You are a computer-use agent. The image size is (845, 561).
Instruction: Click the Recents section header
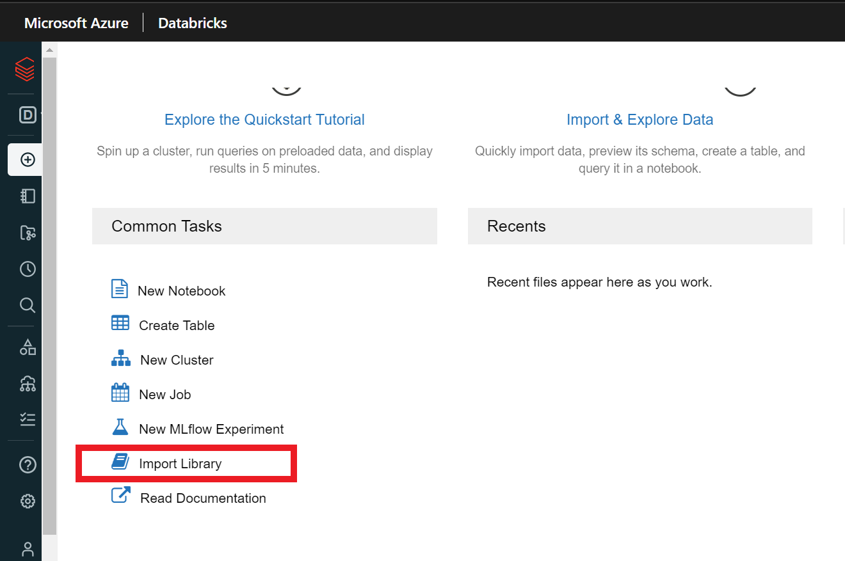click(x=640, y=226)
